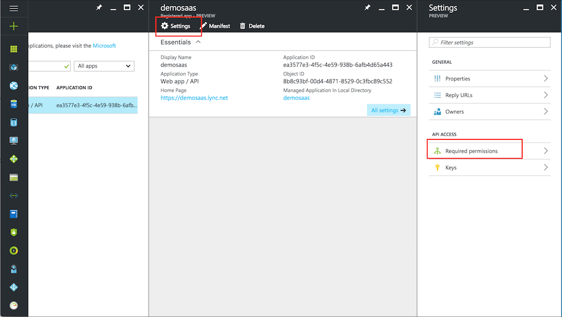Open the gauge Monitor sidebar icon
This screenshot has width=562, height=317.
(14, 305)
